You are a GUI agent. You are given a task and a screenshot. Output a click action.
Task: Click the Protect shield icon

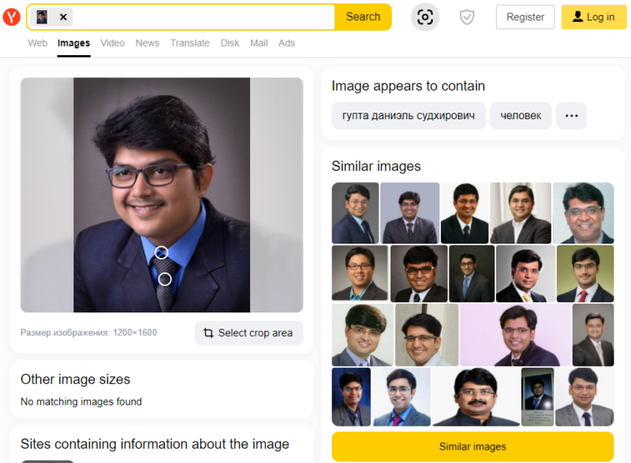point(466,17)
